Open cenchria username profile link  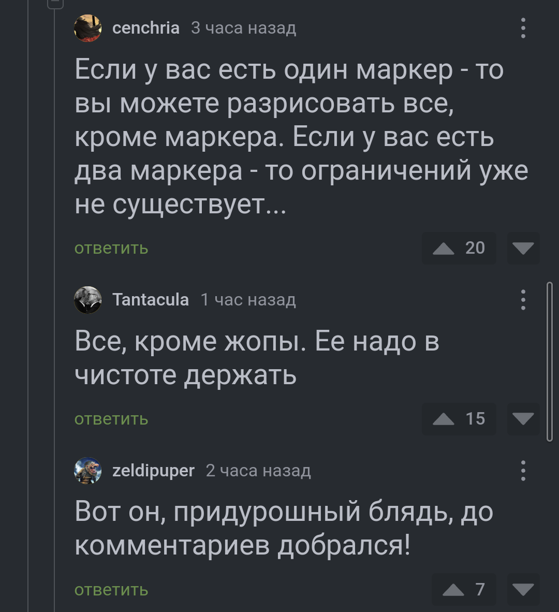point(146,28)
